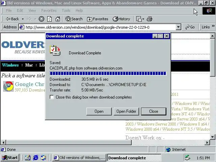Screen dimensions: 216x162
Task: Click the Open Folder button
Action: tap(126, 111)
